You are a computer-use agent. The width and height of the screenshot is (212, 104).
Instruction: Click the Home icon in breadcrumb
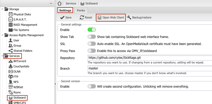(59, 3)
